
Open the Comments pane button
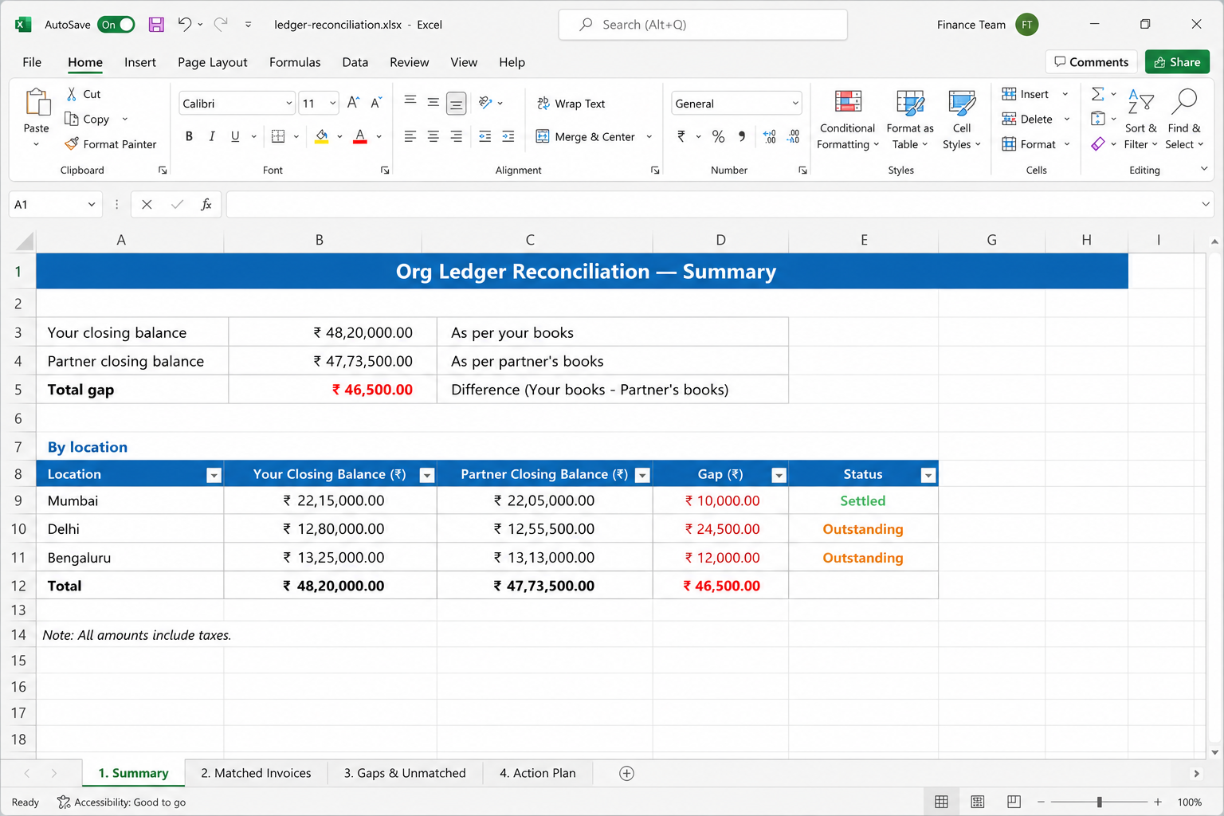click(1091, 62)
